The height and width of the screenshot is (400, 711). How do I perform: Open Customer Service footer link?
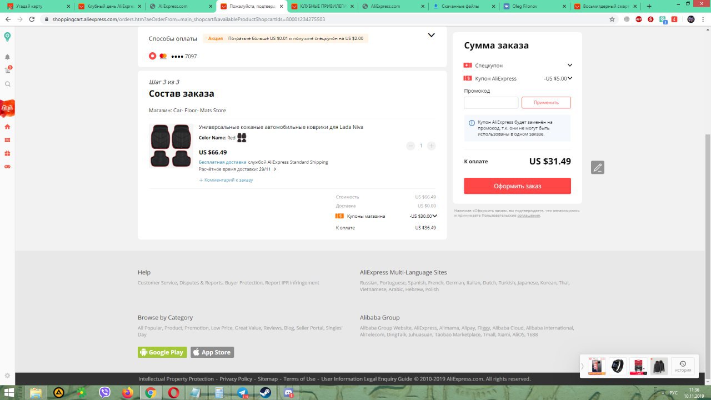[157, 283]
